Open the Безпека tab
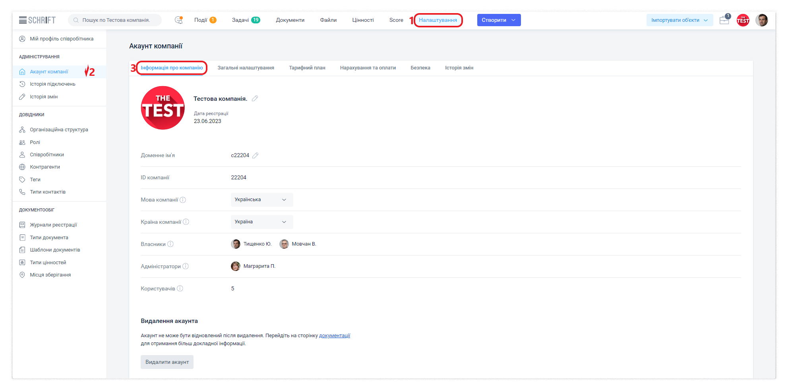Viewport: 788px width, 390px height. tap(420, 68)
